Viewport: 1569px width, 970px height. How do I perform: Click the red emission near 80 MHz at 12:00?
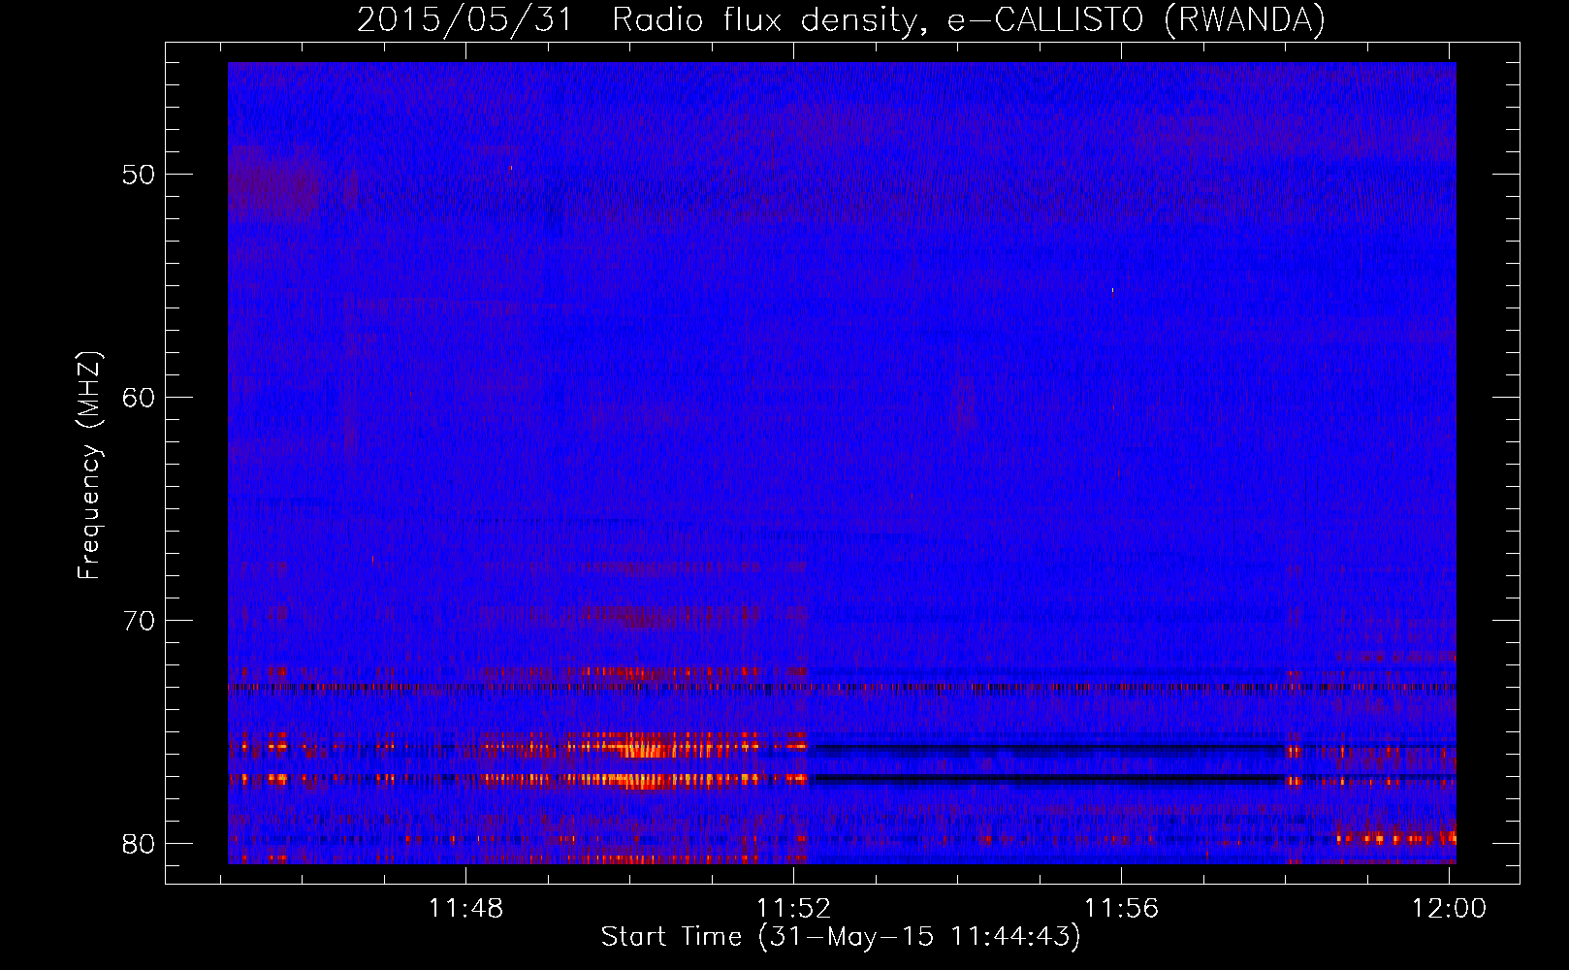point(1396,838)
